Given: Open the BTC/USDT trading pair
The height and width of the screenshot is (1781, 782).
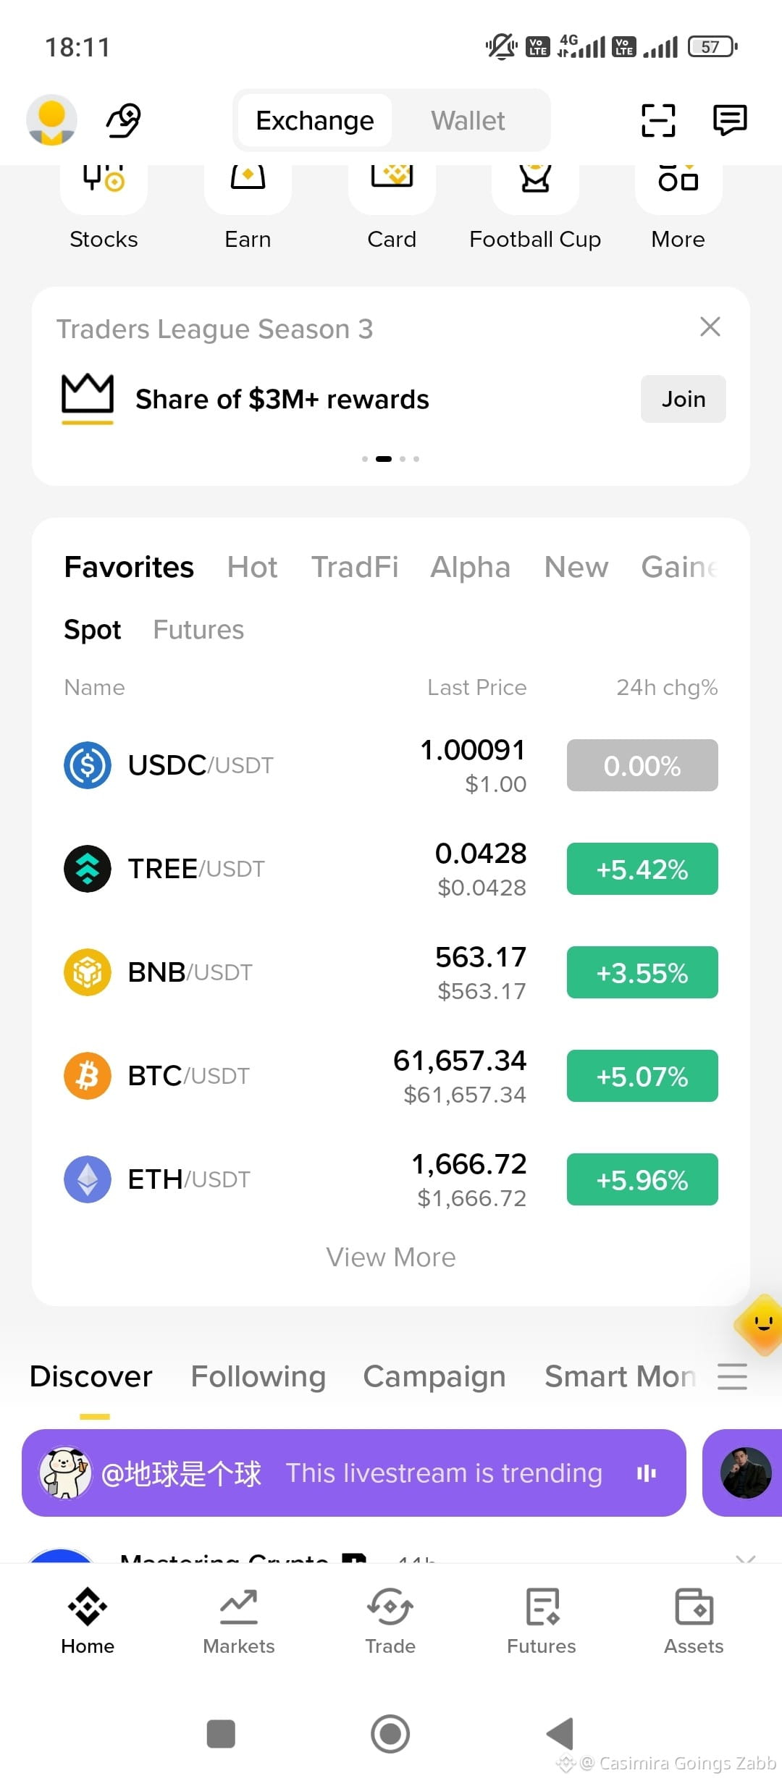Looking at the screenshot, I should [x=391, y=1076].
